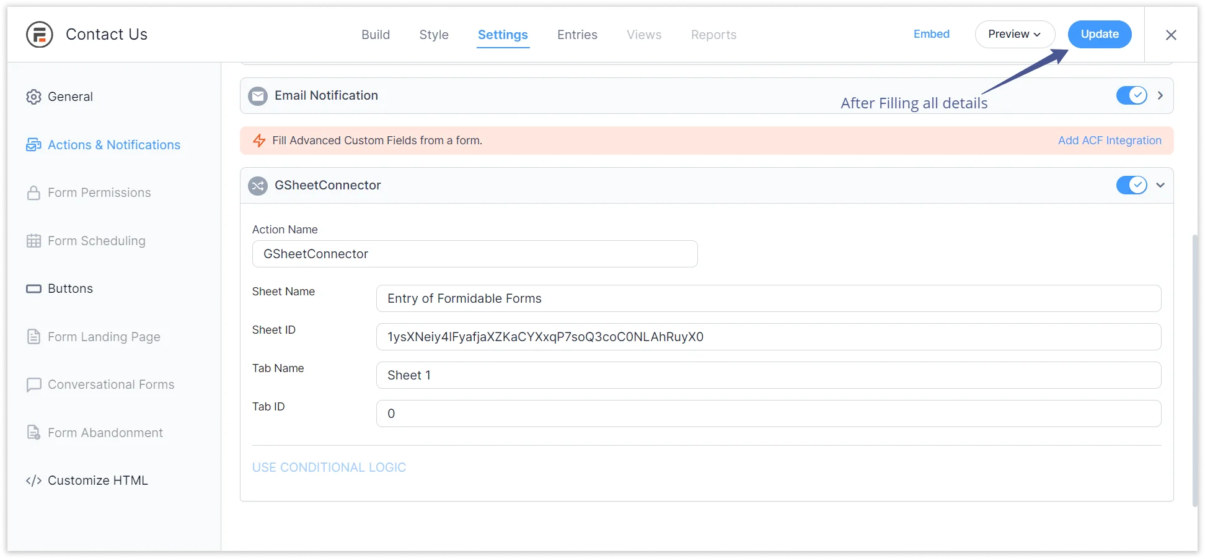Open Conversational Forms chat icon
This screenshot has height=559, width=1205.
[33, 385]
